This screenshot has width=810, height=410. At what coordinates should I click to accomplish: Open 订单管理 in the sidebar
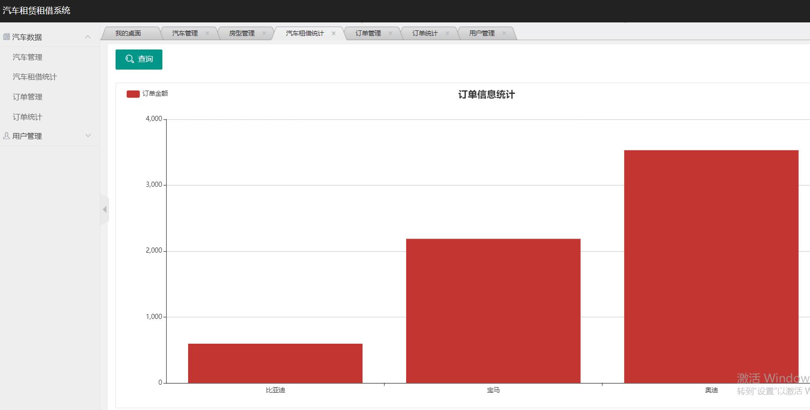click(x=28, y=97)
